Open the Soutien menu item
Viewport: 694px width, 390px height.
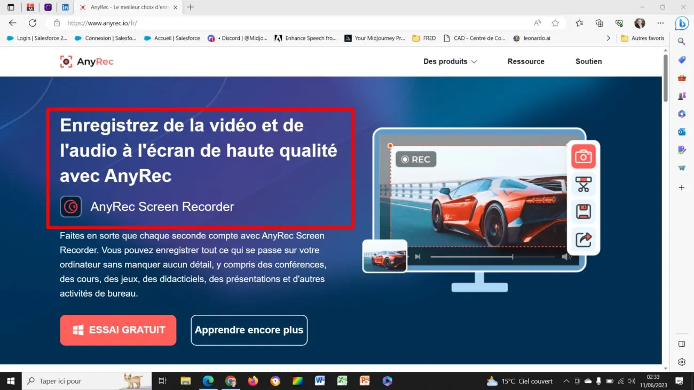tap(588, 61)
